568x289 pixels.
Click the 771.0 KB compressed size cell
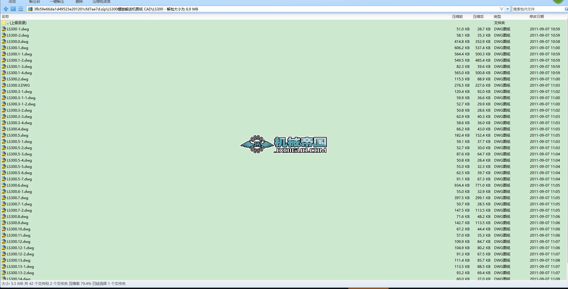[x=483, y=185]
